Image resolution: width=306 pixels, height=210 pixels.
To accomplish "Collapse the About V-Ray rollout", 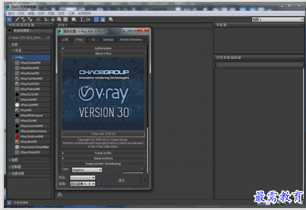I will pyautogui.click(x=103, y=54).
